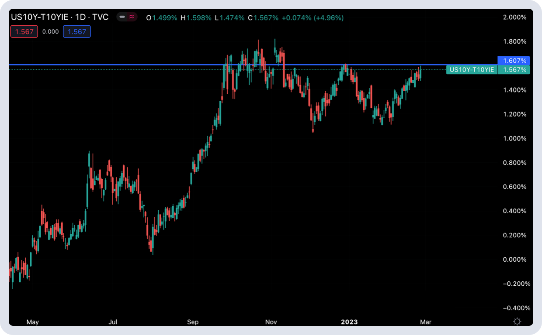The image size is (542, 335).
Task: Click the 0.000% mark on price scale
Action: [x=515, y=260]
